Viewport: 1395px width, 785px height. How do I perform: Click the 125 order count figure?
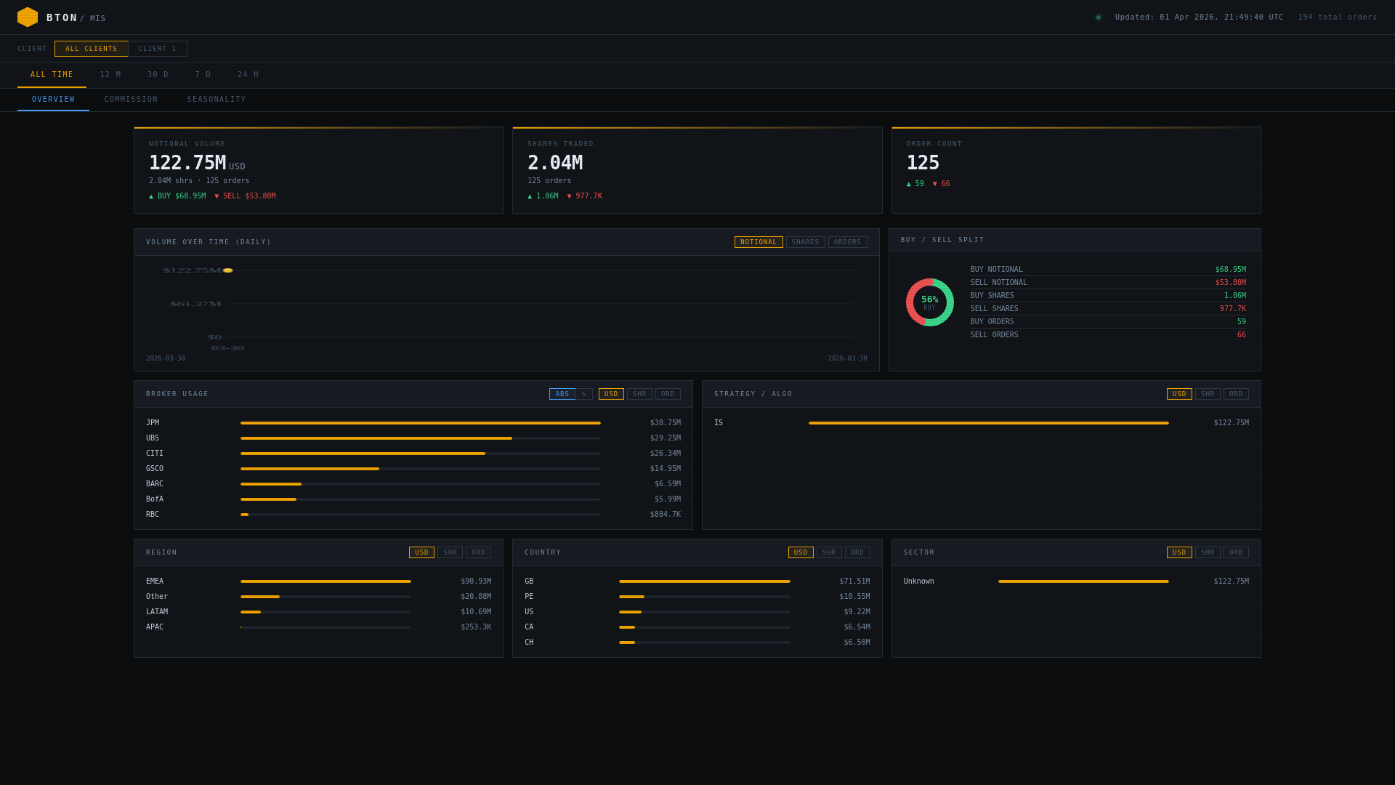coord(923,163)
